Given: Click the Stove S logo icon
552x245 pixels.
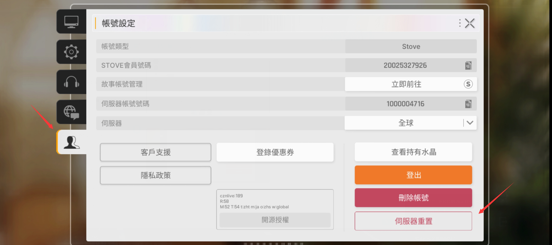Looking at the screenshot, I should click(468, 84).
